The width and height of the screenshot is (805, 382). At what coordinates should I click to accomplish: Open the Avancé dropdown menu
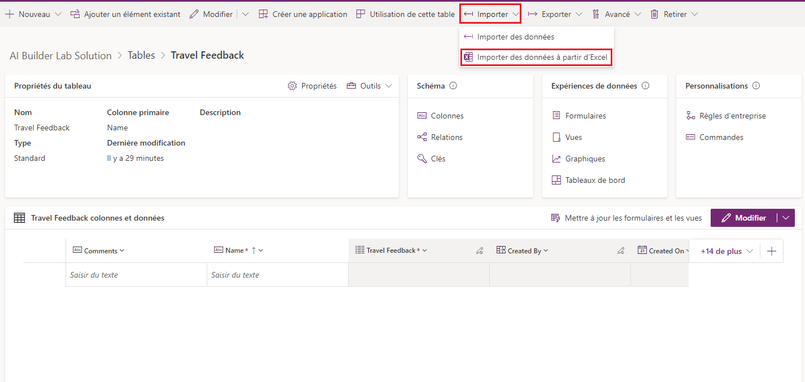pyautogui.click(x=617, y=14)
